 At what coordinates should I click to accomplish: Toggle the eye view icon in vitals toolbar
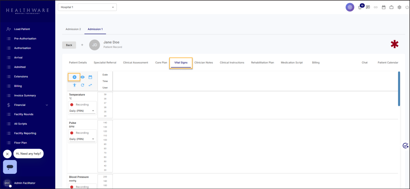click(x=83, y=77)
